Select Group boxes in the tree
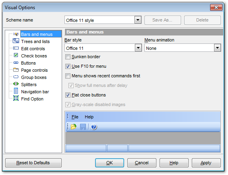The height and width of the screenshot is (175, 228). tap(34, 77)
